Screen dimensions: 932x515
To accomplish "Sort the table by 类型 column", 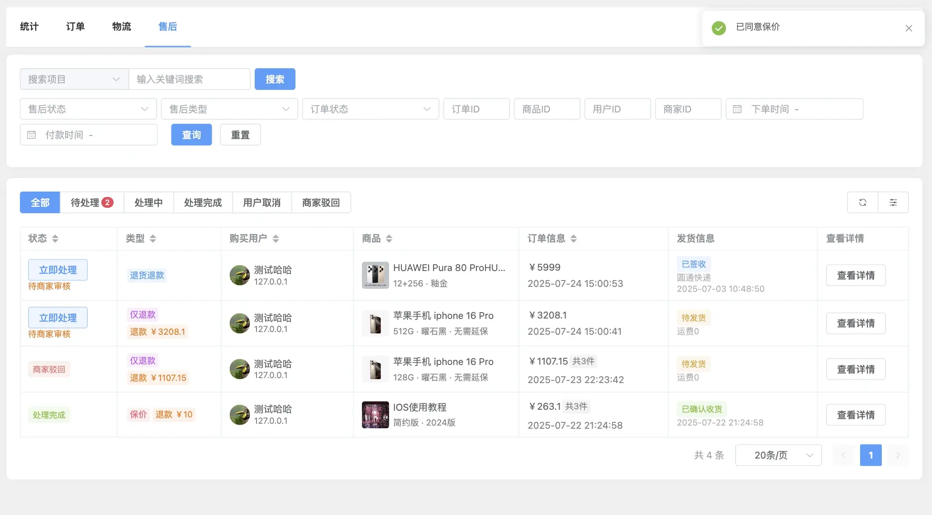I will point(153,239).
